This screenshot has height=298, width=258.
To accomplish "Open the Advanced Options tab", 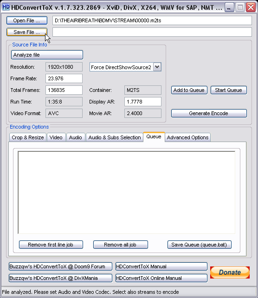I will click(188, 137).
